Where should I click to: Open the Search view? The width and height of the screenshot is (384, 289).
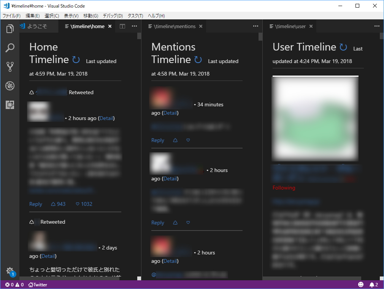coord(10,48)
